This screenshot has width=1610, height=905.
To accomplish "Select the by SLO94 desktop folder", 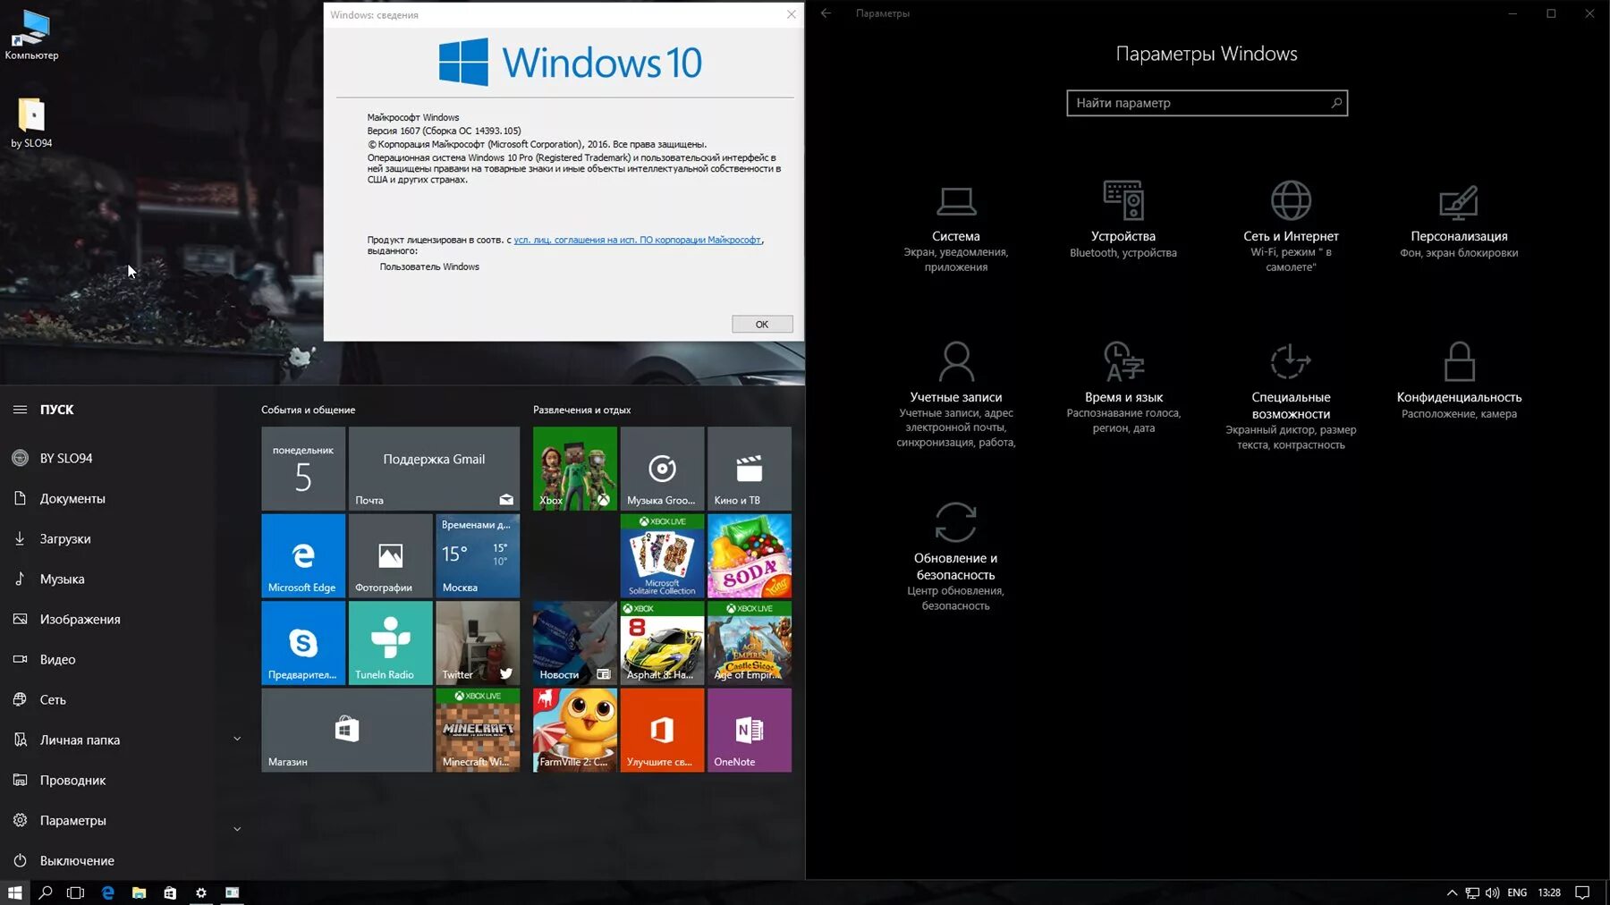I will pos(31,123).
